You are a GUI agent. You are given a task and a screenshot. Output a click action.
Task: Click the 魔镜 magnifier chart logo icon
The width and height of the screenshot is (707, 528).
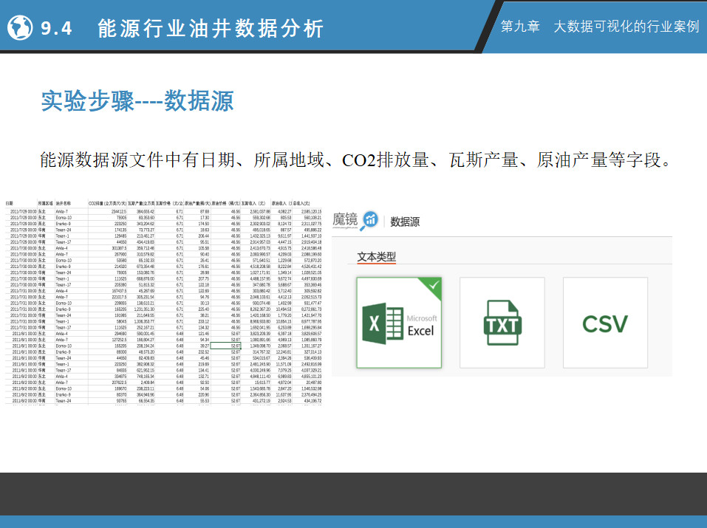[371, 220]
